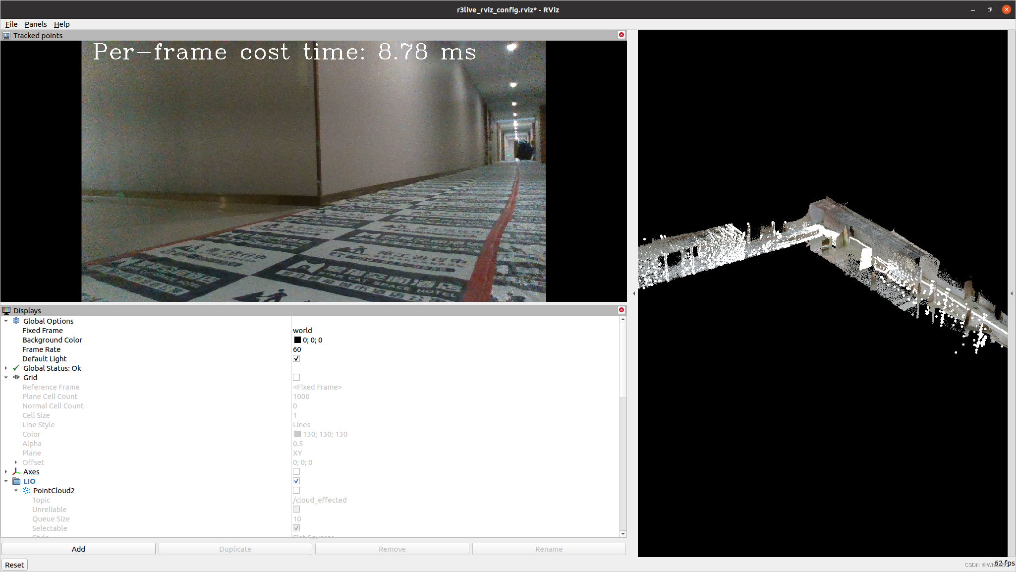
Task: Disable the Default Light checkbox
Action: tap(296, 358)
